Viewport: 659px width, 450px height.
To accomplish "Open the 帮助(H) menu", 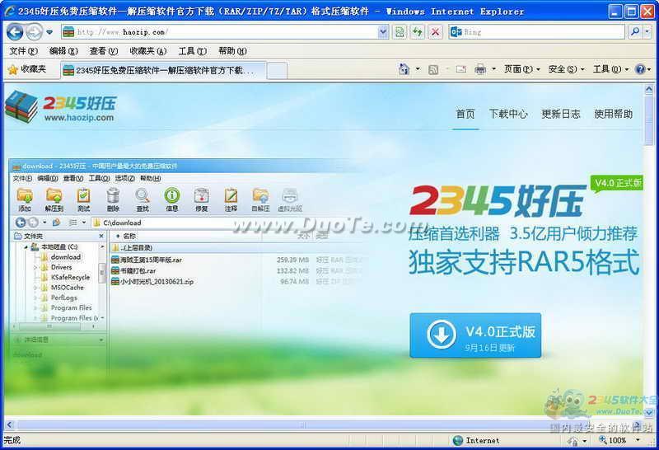I will click(x=232, y=51).
